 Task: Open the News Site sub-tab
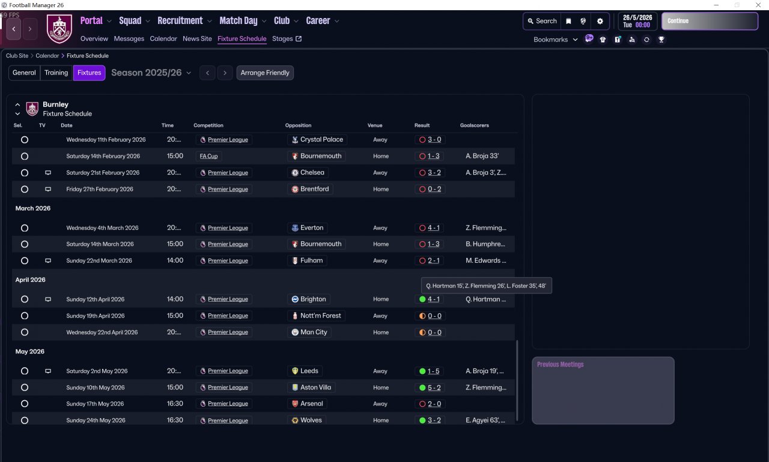(197, 39)
